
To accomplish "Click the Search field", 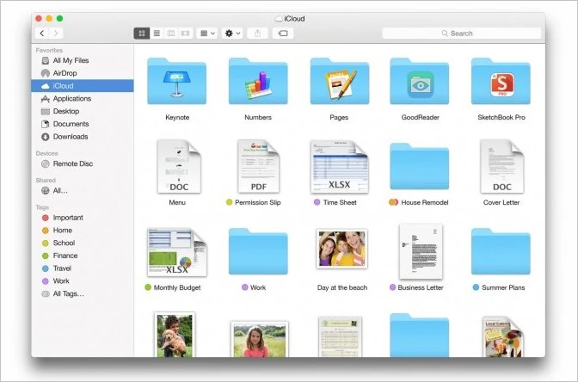I will [462, 34].
